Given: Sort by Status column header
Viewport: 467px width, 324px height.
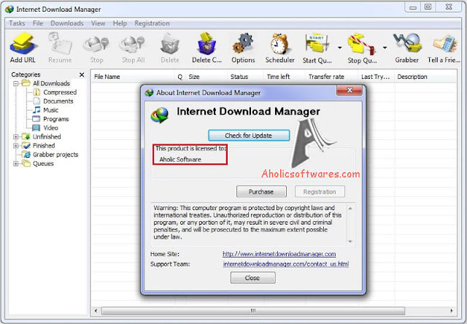Looking at the screenshot, I should (245, 77).
